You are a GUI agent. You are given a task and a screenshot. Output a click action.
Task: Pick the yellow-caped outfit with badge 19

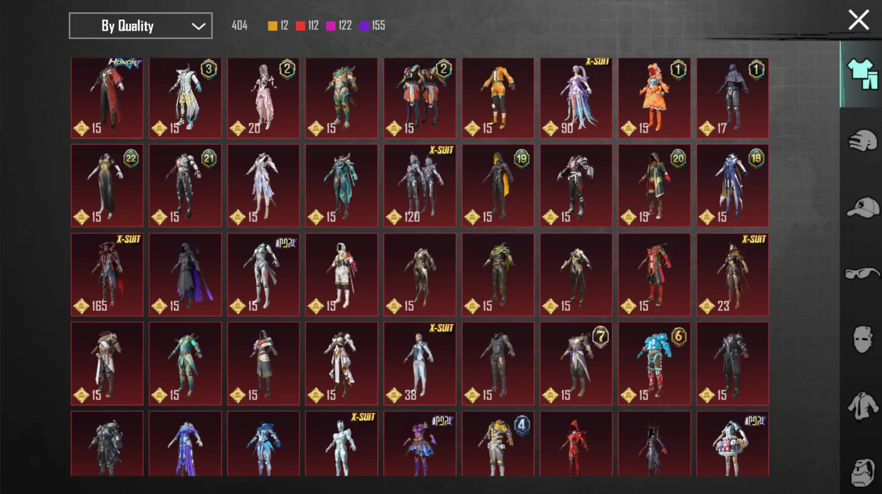(x=498, y=186)
